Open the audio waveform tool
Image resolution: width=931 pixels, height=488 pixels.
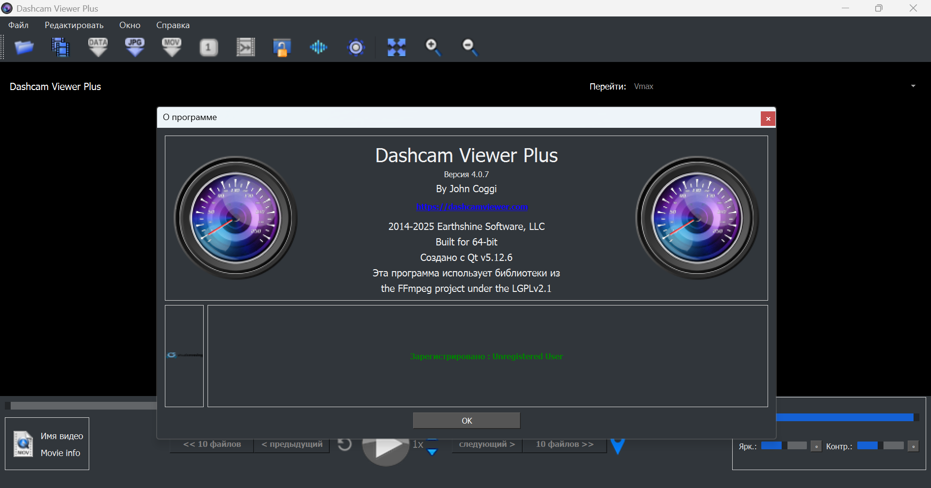click(319, 47)
